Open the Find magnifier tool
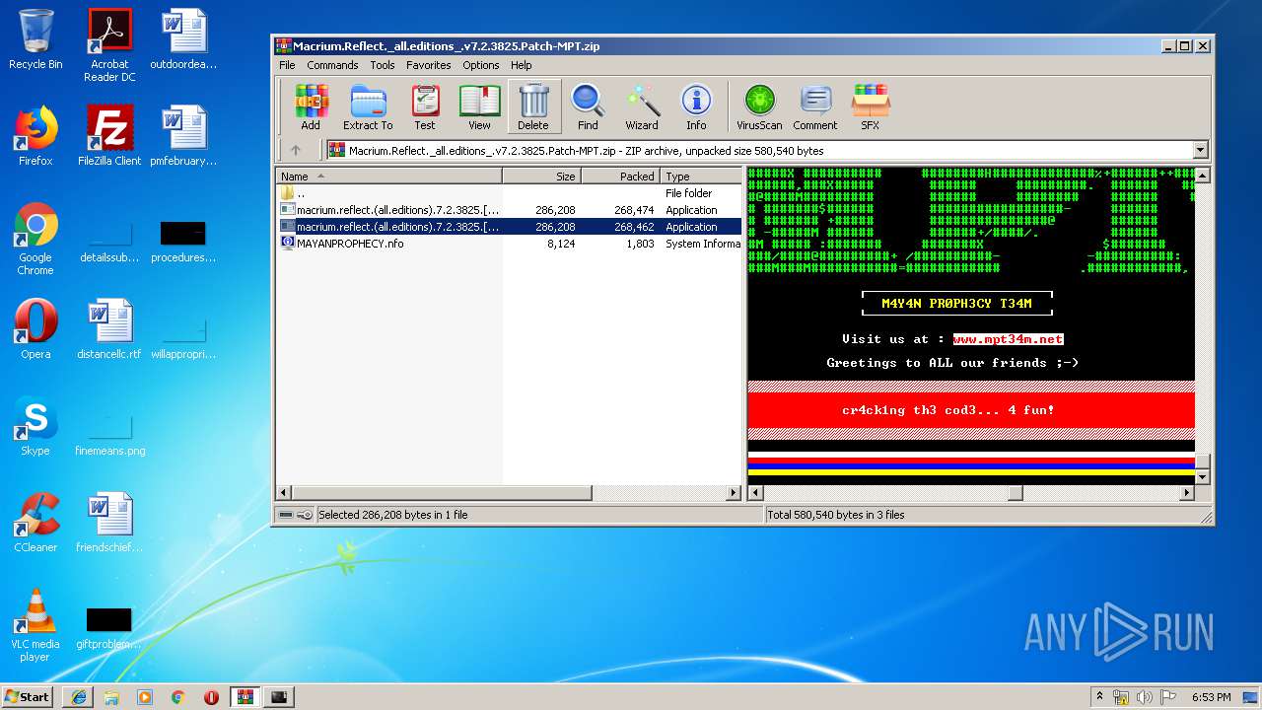Image resolution: width=1262 pixels, height=710 pixels. click(x=588, y=106)
